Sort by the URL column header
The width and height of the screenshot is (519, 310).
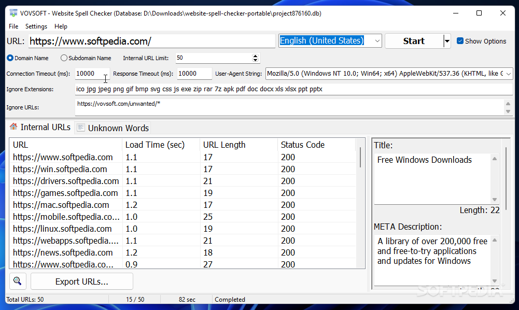click(65, 145)
